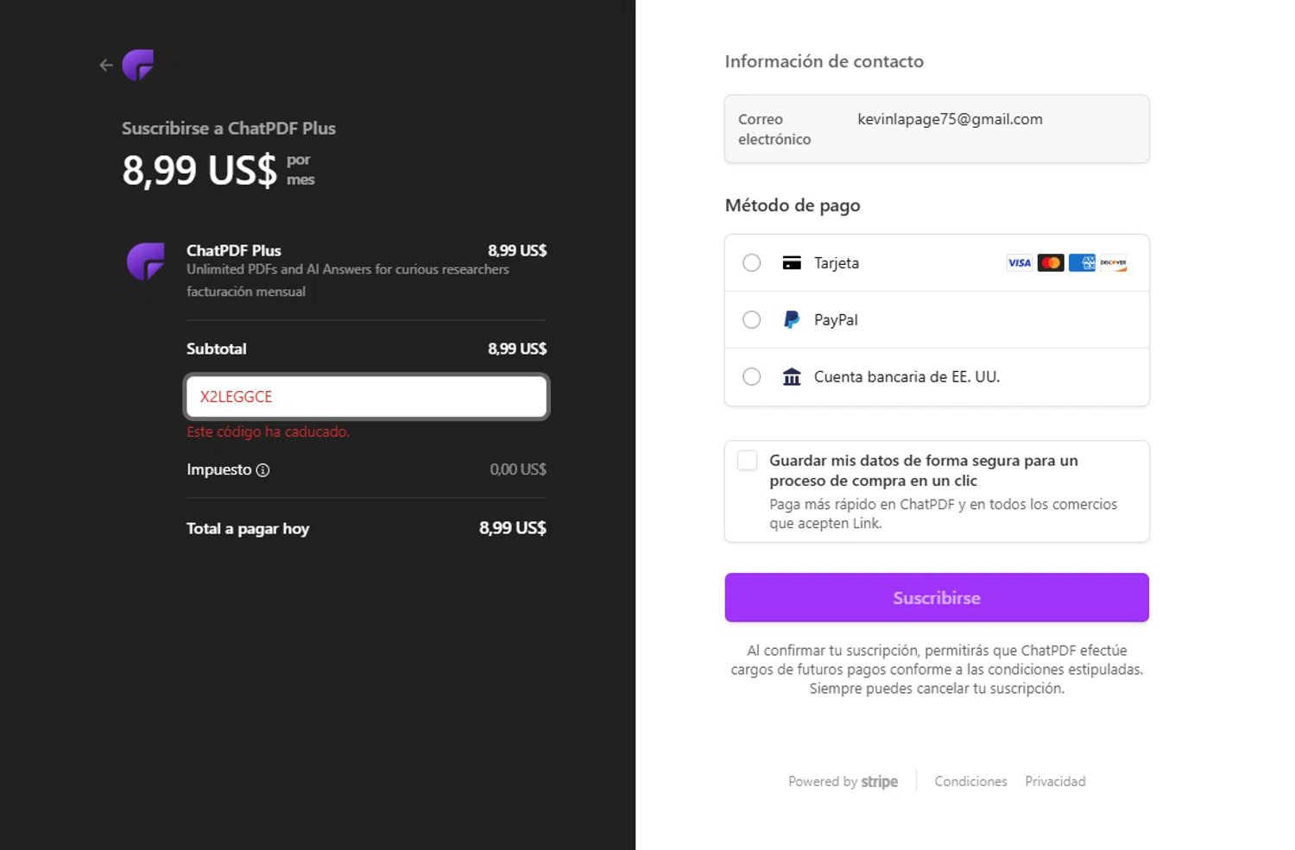Click the Unlimited PDFs and AI Answers description
1295x850 pixels.
tap(348, 269)
